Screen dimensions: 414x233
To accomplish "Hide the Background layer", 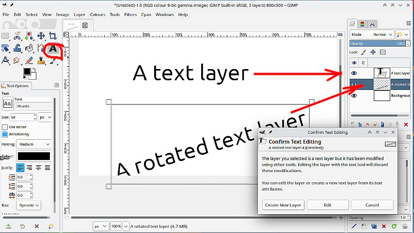I will [x=354, y=96].
